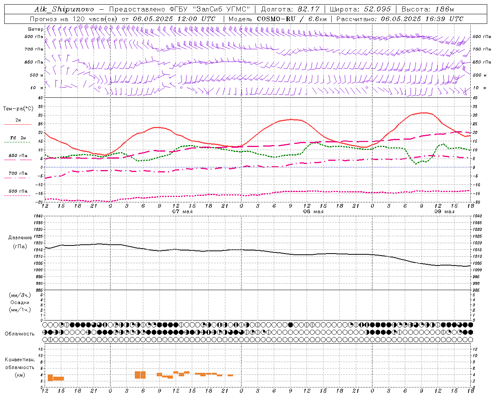
Task: Click the Конвективн. panel label
Action: 20,360
